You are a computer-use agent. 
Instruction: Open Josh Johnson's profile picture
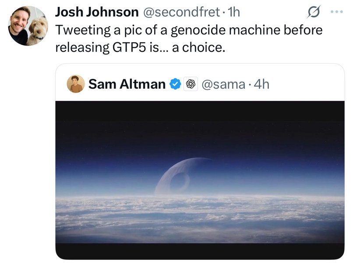click(28, 25)
